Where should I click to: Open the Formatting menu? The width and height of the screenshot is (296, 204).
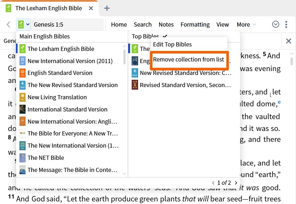pos(195,25)
